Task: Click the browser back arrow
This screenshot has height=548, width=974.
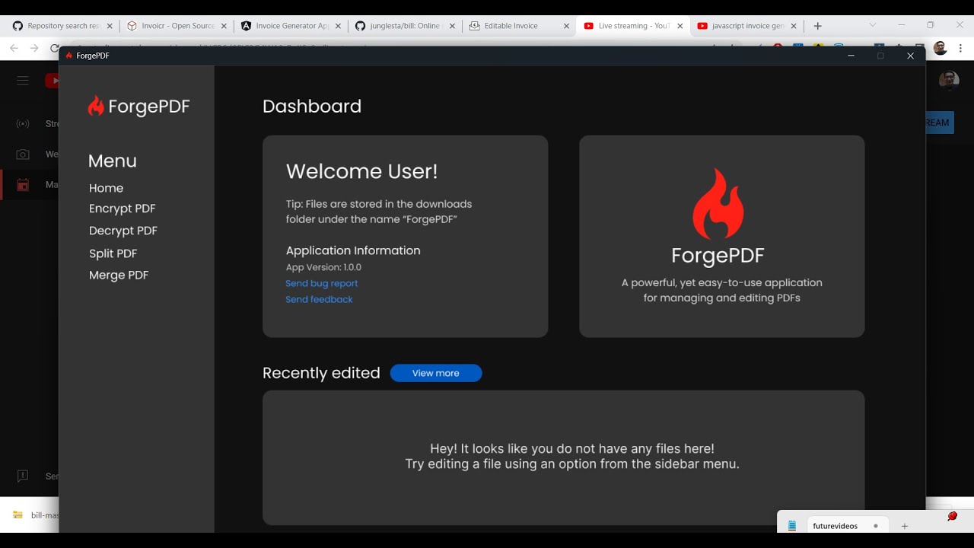Action: pyautogui.click(x=14, y=48)
